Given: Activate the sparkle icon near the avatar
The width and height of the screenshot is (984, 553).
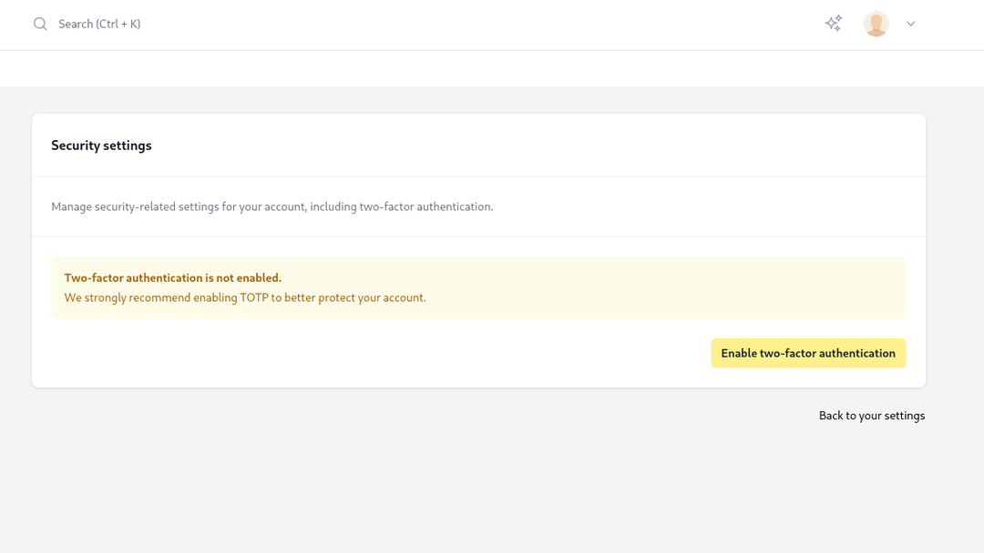Looking at the screenshot, I should 833,23.
